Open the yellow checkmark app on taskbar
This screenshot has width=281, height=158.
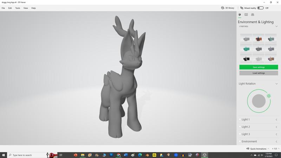tap(154, 155)
